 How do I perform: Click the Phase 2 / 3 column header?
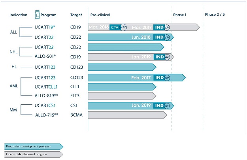[x=215, y=15]
